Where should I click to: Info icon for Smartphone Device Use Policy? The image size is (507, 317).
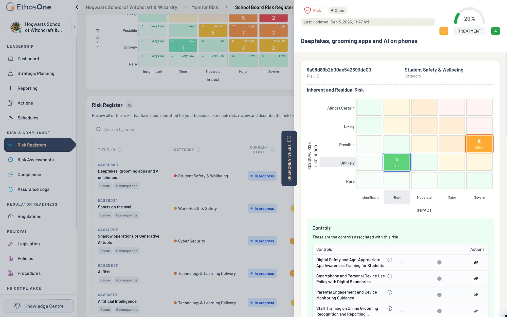[x=390, y=276]
